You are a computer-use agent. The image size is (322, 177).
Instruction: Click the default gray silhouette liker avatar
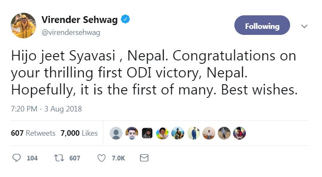(x=116, y=133)
